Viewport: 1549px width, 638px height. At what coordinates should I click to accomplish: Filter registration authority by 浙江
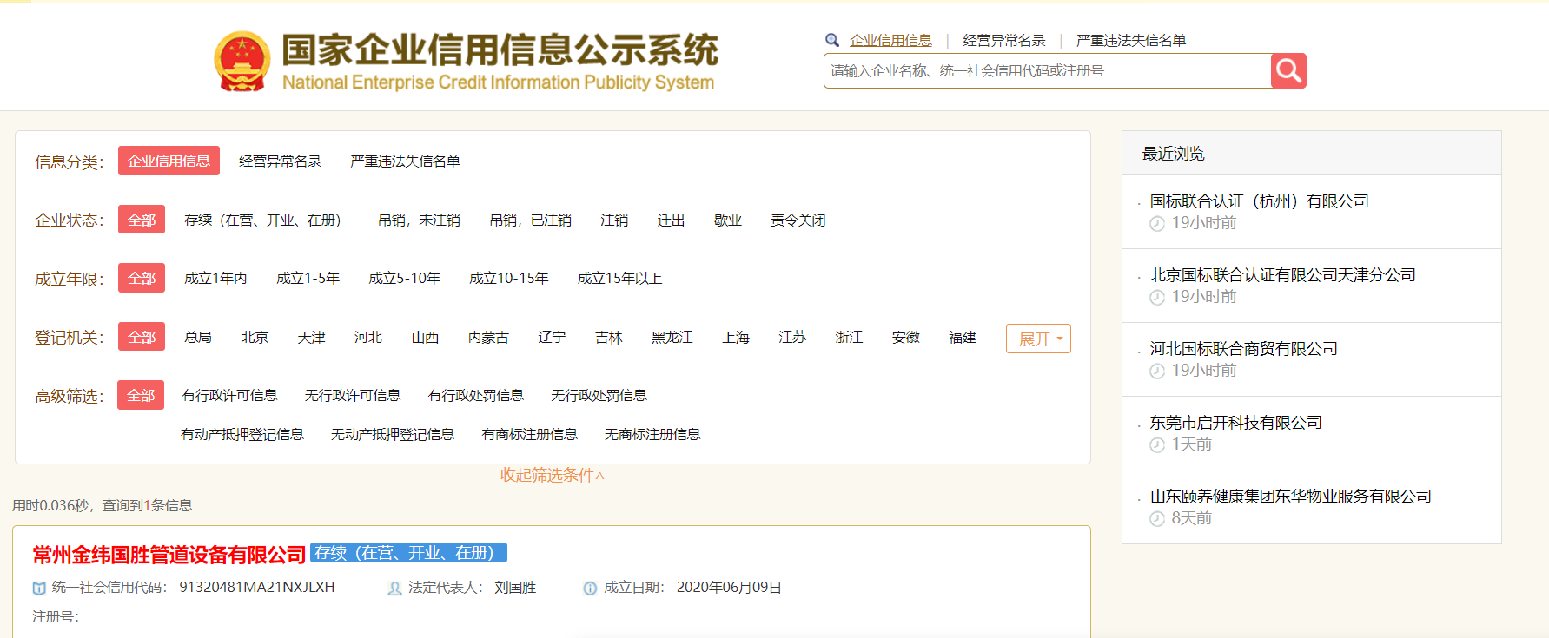849,337
